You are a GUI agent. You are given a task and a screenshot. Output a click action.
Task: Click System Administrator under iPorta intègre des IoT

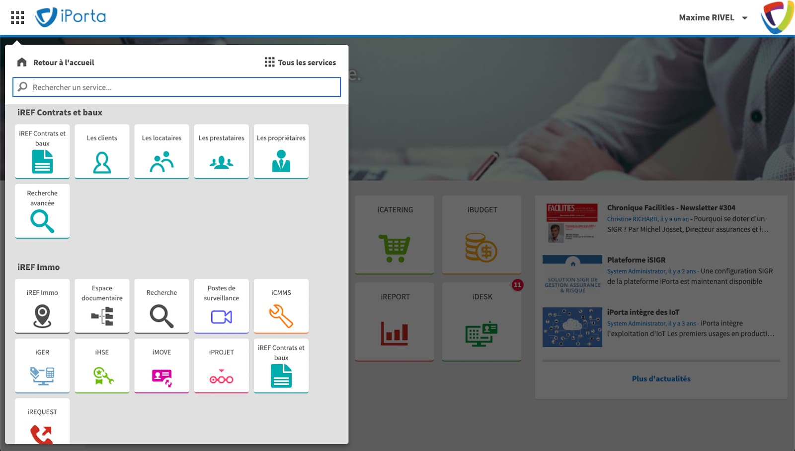tap(636, 323)
